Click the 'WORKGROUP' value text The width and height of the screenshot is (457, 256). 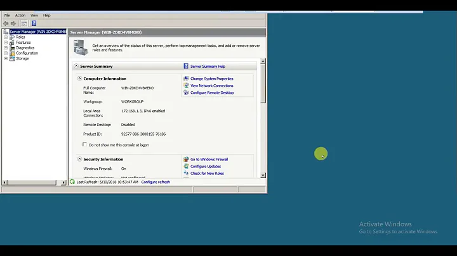(132, 101)
